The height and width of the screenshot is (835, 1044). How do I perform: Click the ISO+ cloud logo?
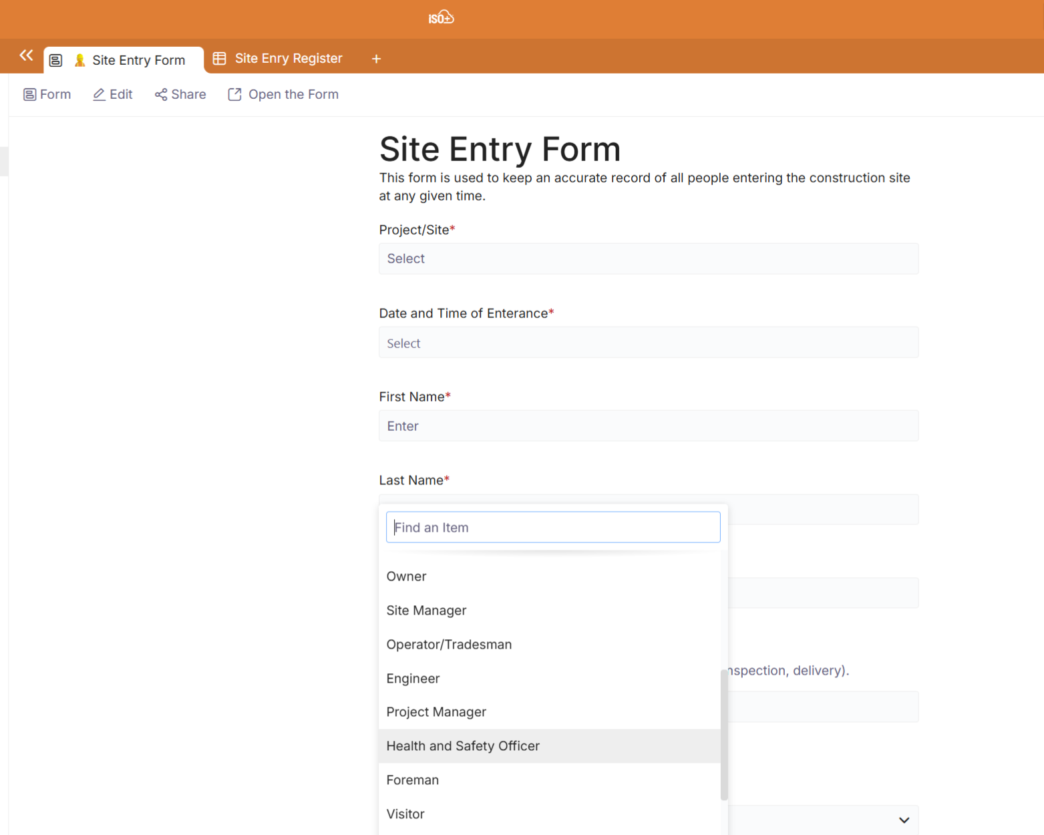point(441,18)
